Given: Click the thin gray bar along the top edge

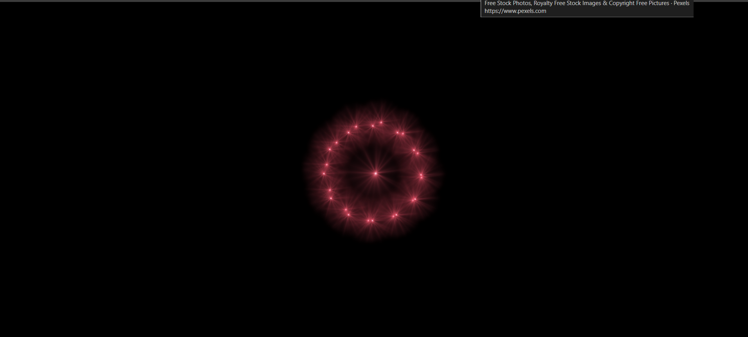Looking at the screenshot, I should click(x=235, y=1).
